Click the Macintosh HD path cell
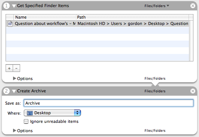Screen dimensions: 199x137 pos(133,23)
